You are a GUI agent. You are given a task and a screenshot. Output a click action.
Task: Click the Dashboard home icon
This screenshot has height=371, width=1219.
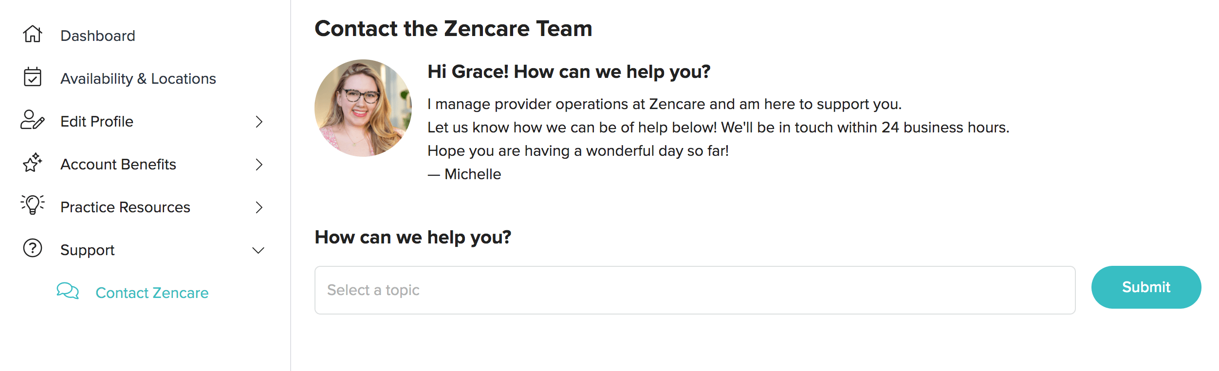[32, 35]
